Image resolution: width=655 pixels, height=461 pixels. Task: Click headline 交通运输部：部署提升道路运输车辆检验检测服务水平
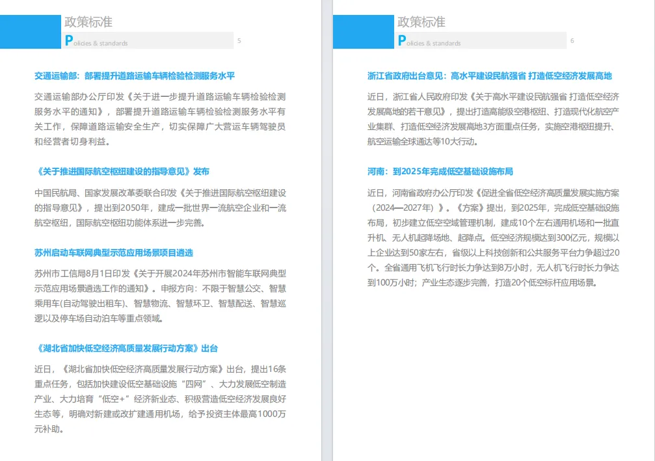pos(135,75)
